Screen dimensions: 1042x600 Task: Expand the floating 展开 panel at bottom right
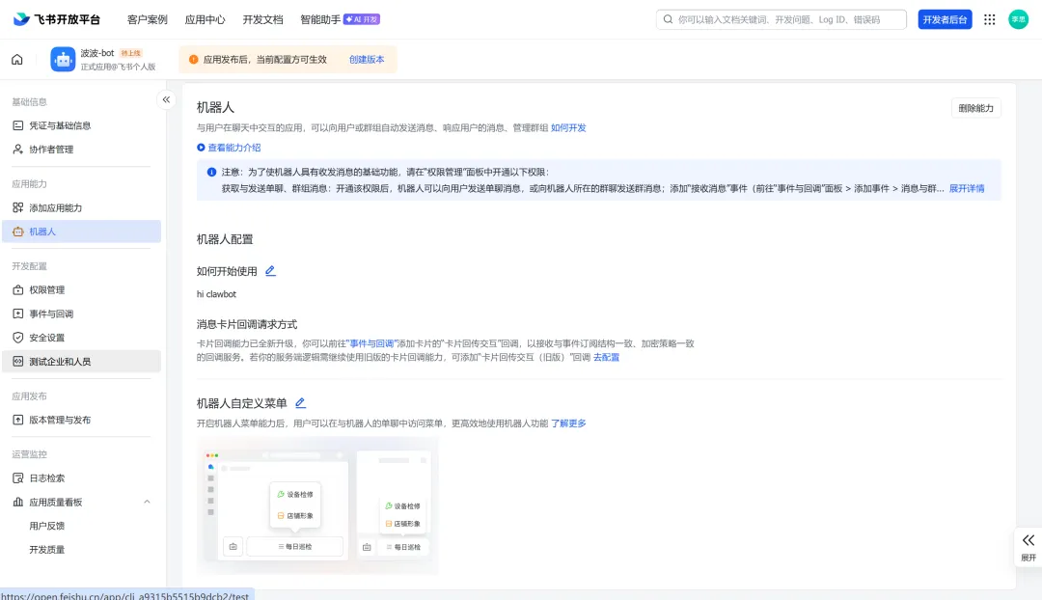click(1028, 548)
